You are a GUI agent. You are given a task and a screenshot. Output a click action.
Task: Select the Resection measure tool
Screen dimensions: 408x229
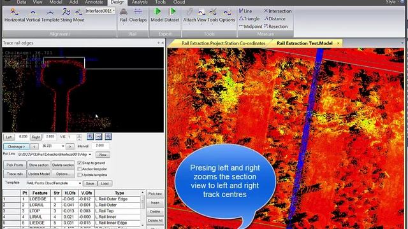pos(276,26)
